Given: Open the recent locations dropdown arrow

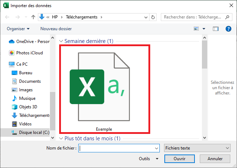Looking at the screenshot, I should pyautogui.click(x=26, y=17).
